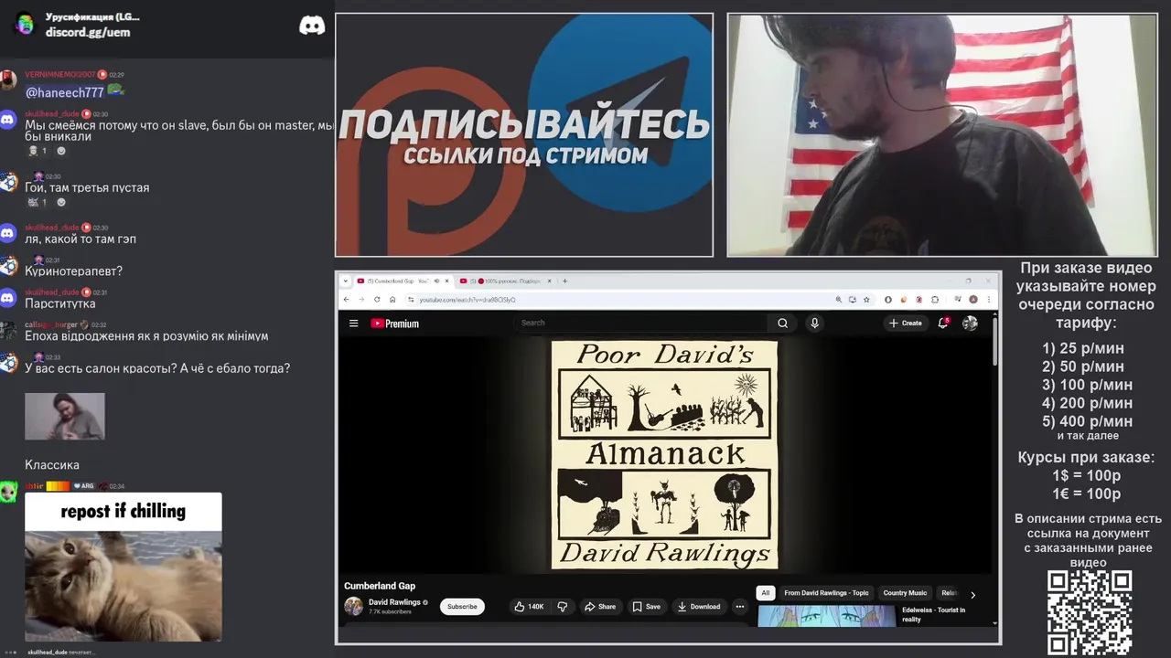Go to YouTube Premium home logo
The width and height of the screenshot is (1171, 658).
coord(394,323)
